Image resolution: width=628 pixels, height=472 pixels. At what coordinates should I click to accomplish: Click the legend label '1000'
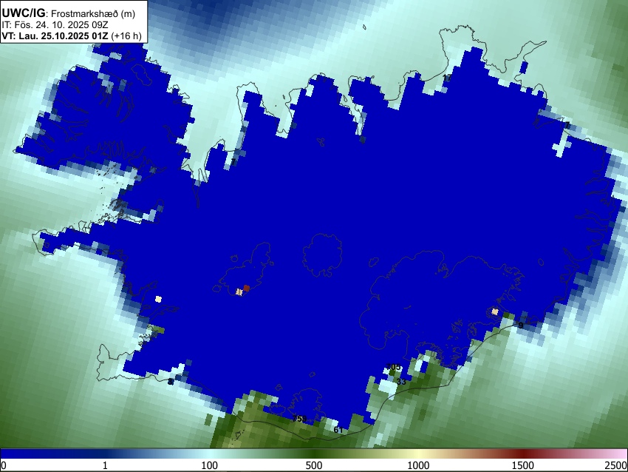click(x=418, y=465)
